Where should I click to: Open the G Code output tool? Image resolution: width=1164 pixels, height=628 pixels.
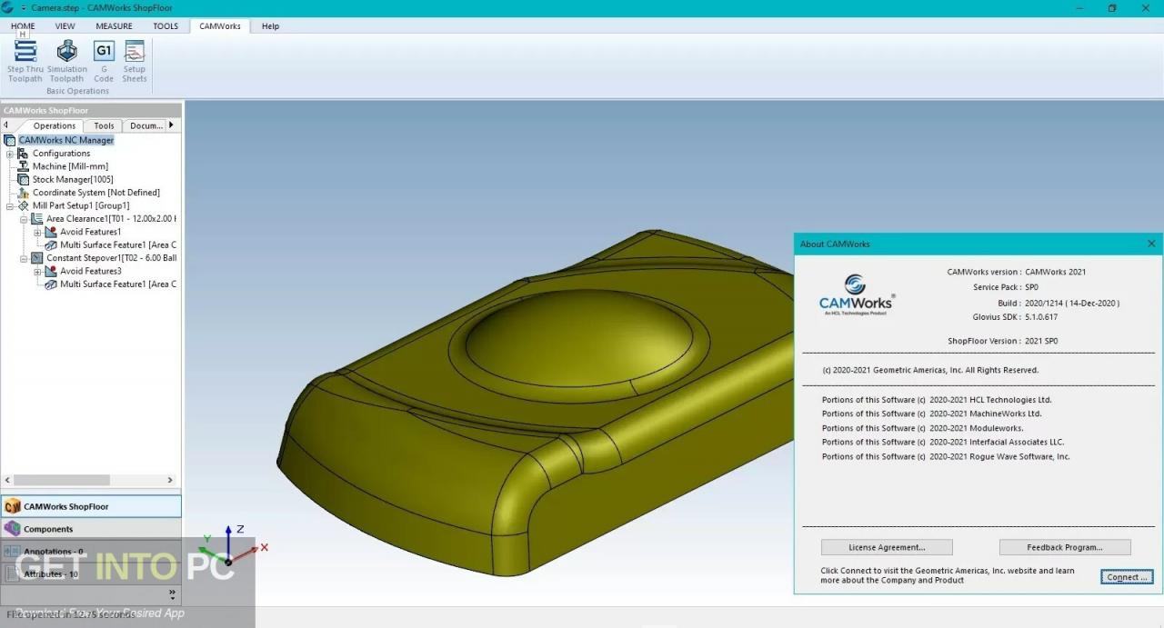click(x=104, y=62)
